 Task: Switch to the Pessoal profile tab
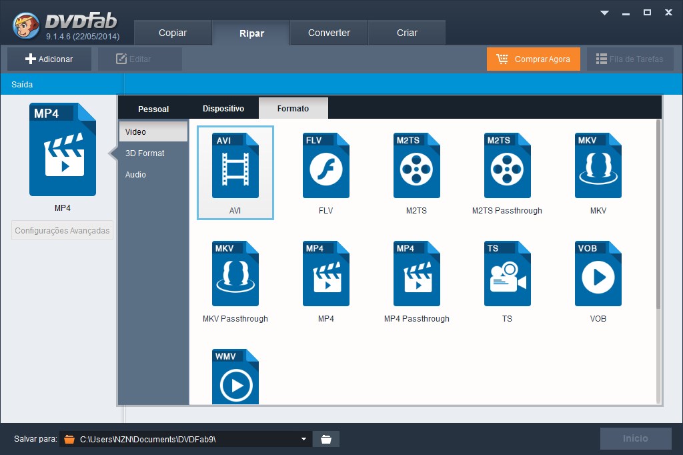(153, 109)
